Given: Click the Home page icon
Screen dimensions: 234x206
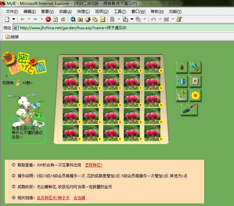Looking at the screenshot, I should (63, 19).
